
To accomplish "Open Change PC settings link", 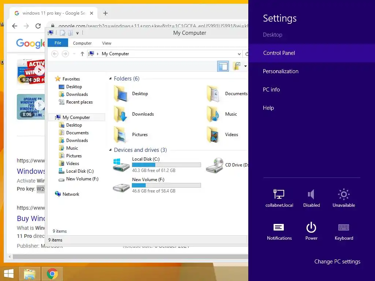I will tap(337, 261).
